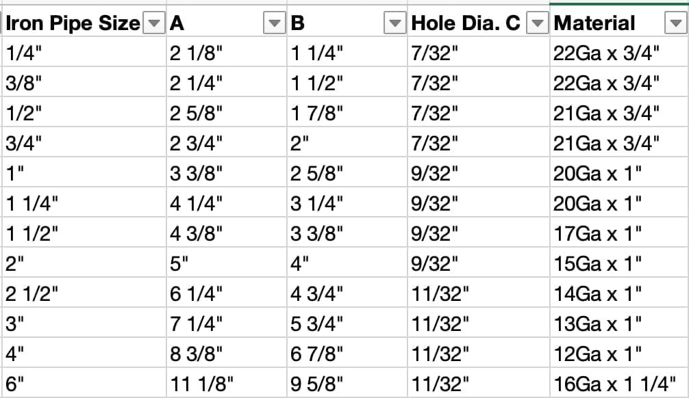Click the 11 1/8" cell in column A
Image resolution: width=689 pixels, height=398 pixels.
227,383
